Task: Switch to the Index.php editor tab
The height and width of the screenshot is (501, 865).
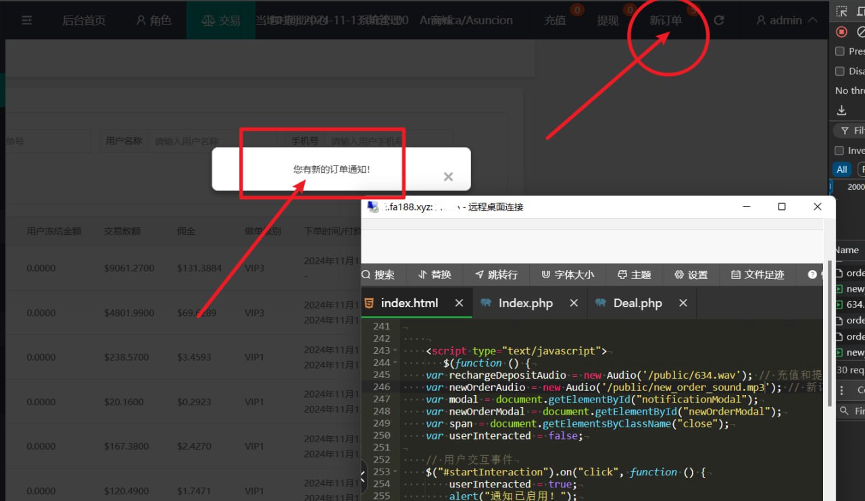Action: pos(525,303)
